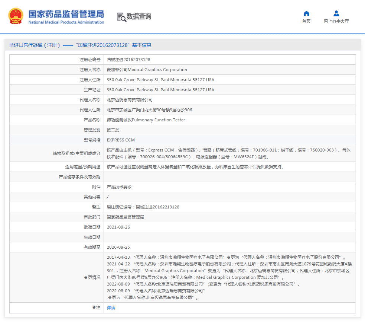Click the blue house icon above 首页
The width and height of the screenshot is (365, 322).
pyautogui.click(x=306, y=13)
